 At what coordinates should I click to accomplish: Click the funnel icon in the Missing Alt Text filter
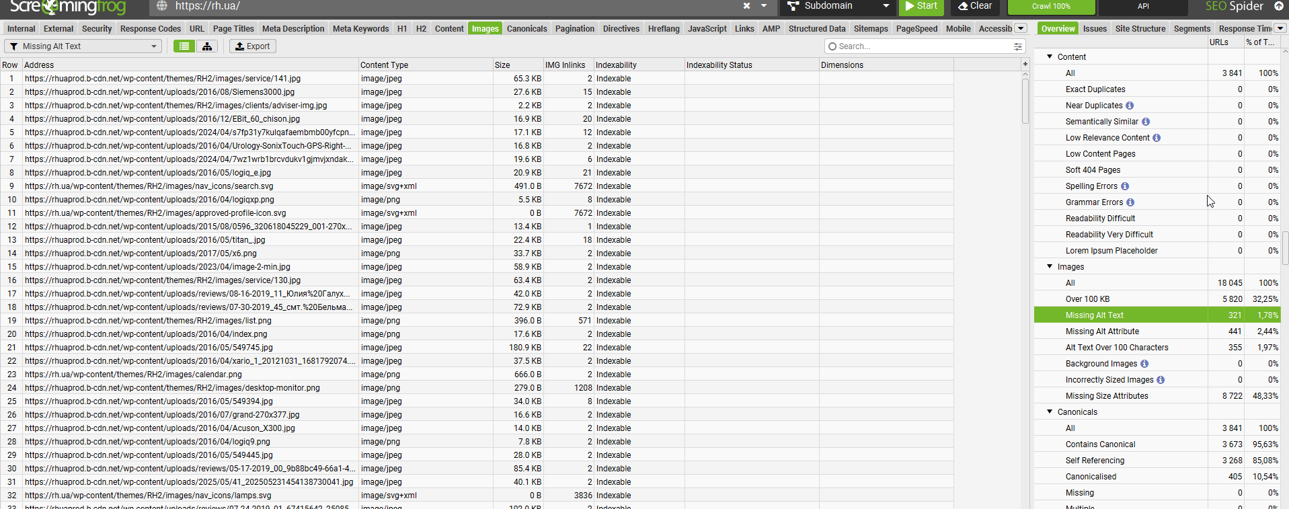point(13,46)
